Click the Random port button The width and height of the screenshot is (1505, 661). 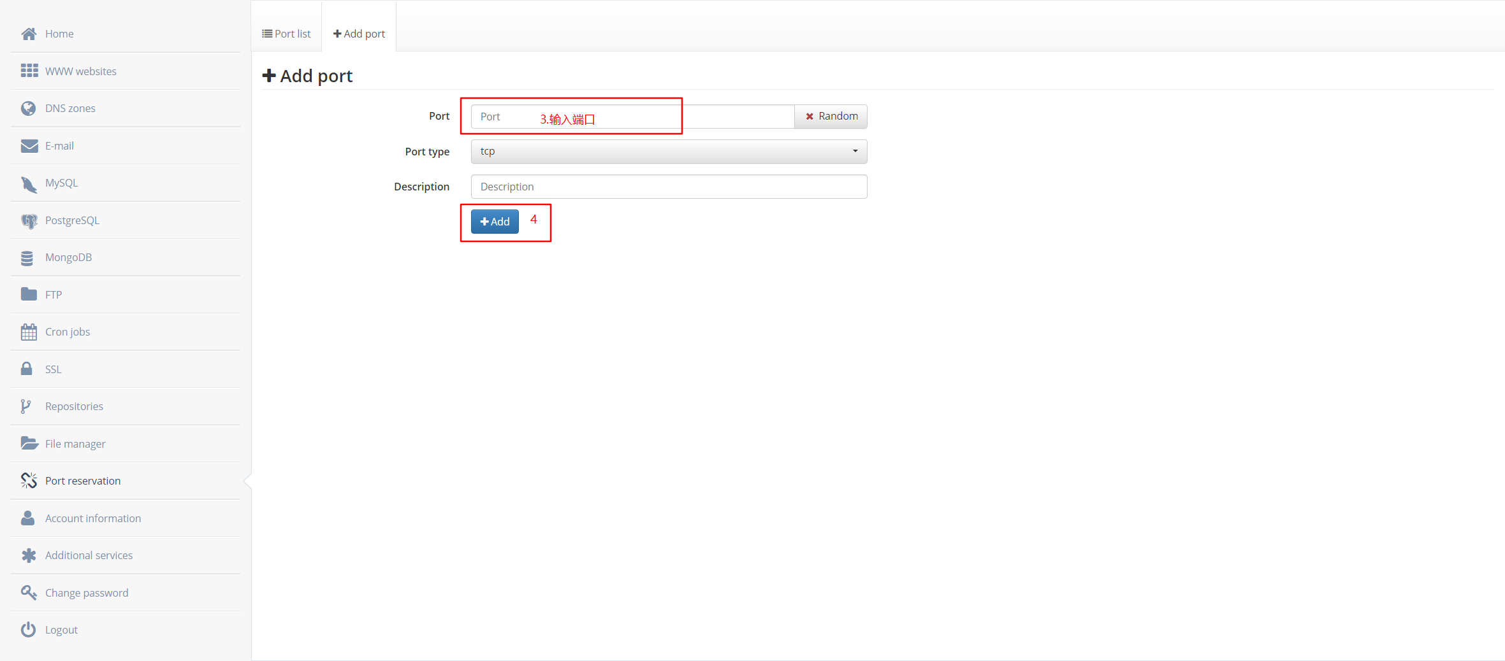click(831, 116)
